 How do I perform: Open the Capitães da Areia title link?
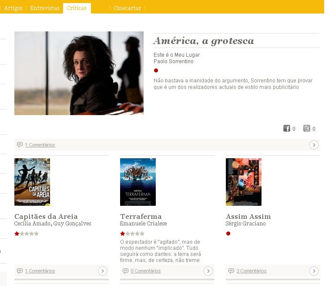pyautogui.click(x=46, y=216)
